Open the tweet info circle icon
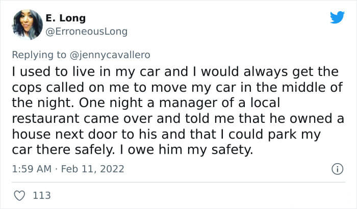Screen dimensions: 357x209 337,169
